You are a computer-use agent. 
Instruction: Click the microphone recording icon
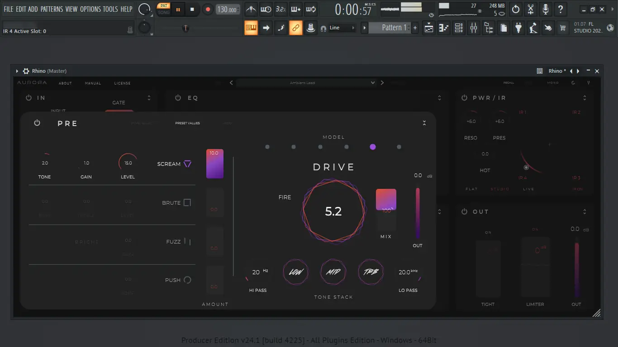(x=546, y=9)
